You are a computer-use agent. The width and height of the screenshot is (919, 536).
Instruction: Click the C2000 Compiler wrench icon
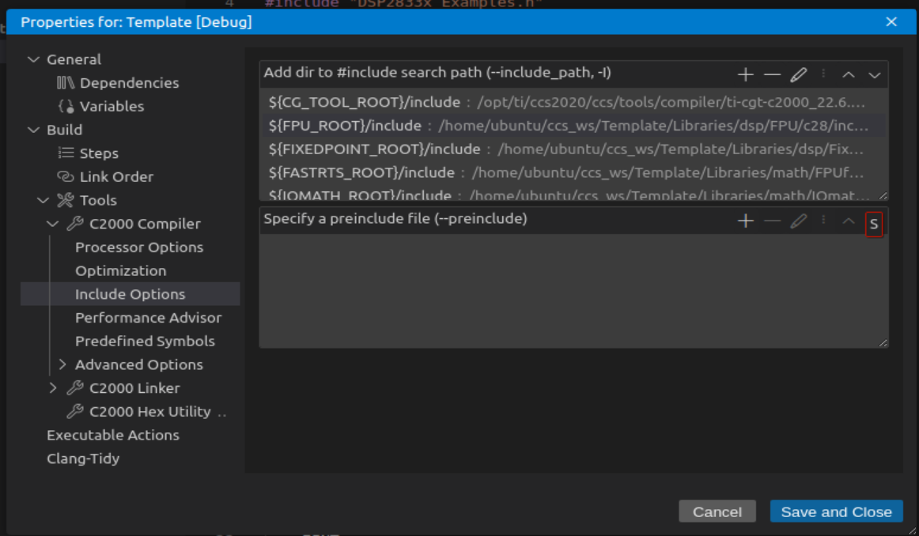(75, 224)
